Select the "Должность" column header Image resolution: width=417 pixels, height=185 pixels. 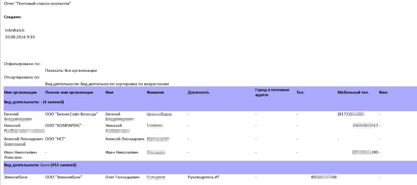point(199,92)
